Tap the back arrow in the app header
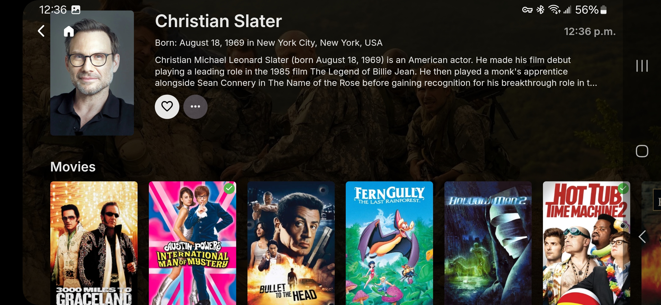The image size is (661, 305). [x=41, y=31]
